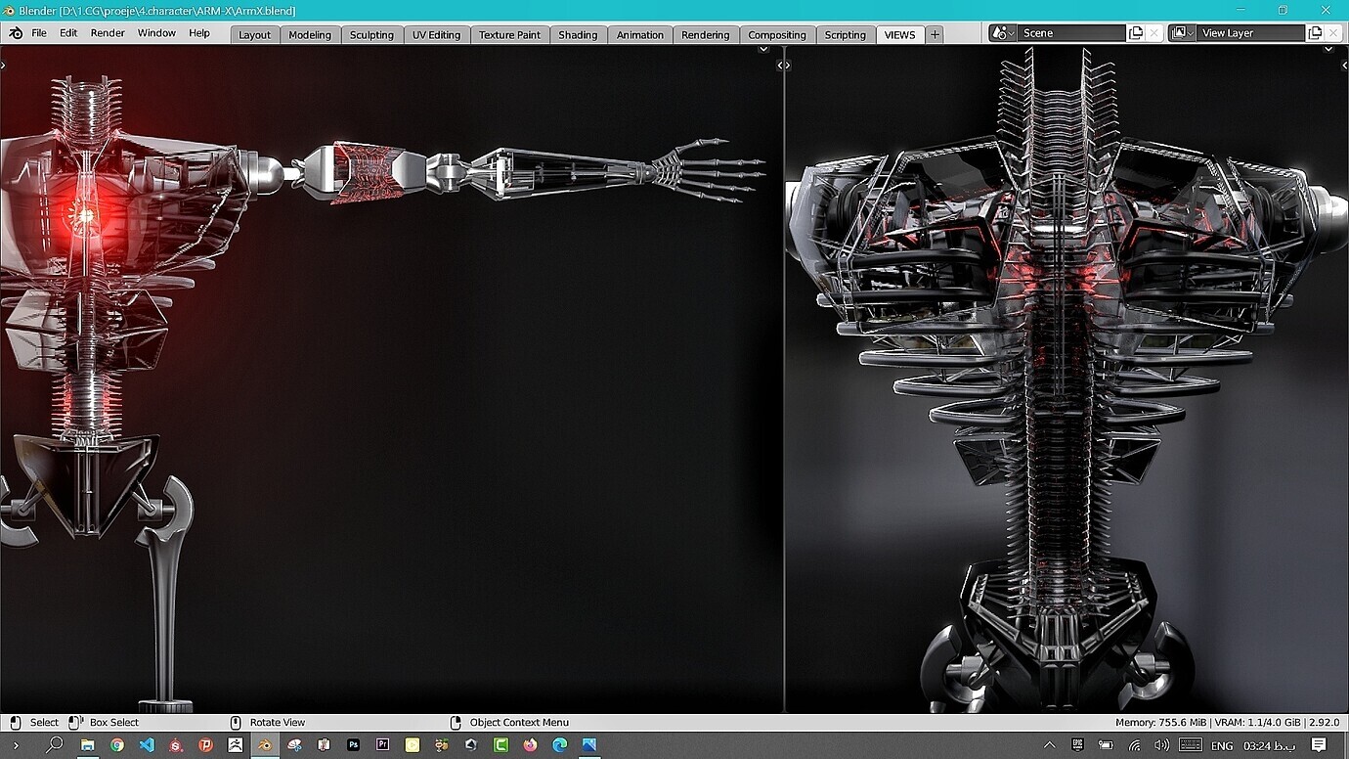Image resolution: width=1349 pixels, height=759 pixels.
Task: Switch to the Compositing workspace
Action: [x=777, y=34]
